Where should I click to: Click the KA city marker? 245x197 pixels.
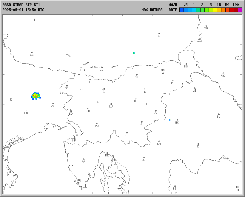point(159,141)
